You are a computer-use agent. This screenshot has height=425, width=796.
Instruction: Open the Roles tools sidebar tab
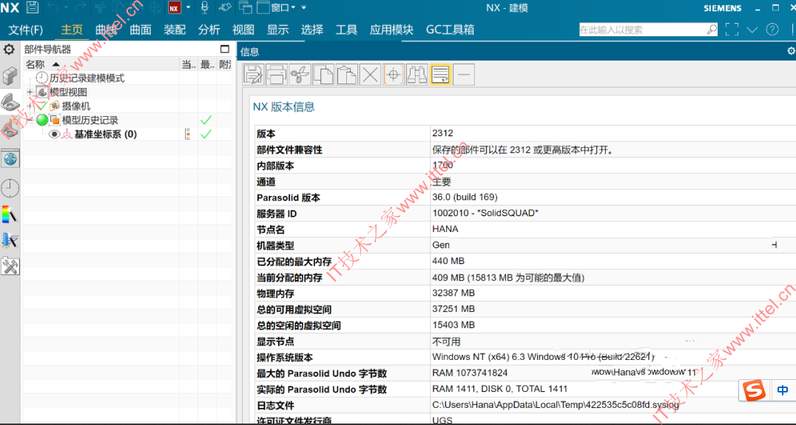[x=10, y=266]
